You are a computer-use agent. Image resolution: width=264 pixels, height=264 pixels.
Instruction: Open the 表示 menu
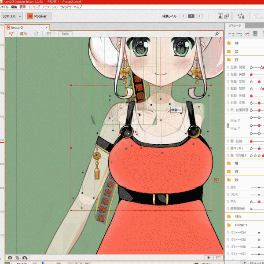[x=22, y=7]
